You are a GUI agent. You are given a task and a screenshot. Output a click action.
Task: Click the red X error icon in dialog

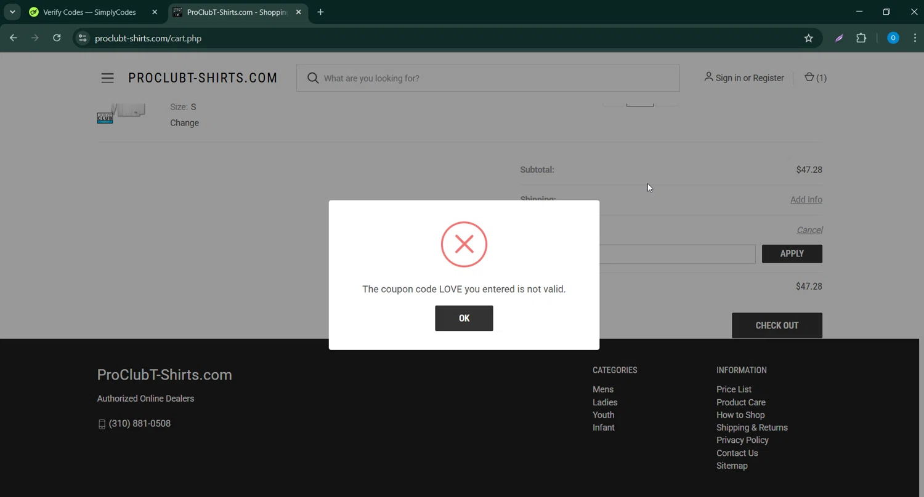(x=464, y=244)
